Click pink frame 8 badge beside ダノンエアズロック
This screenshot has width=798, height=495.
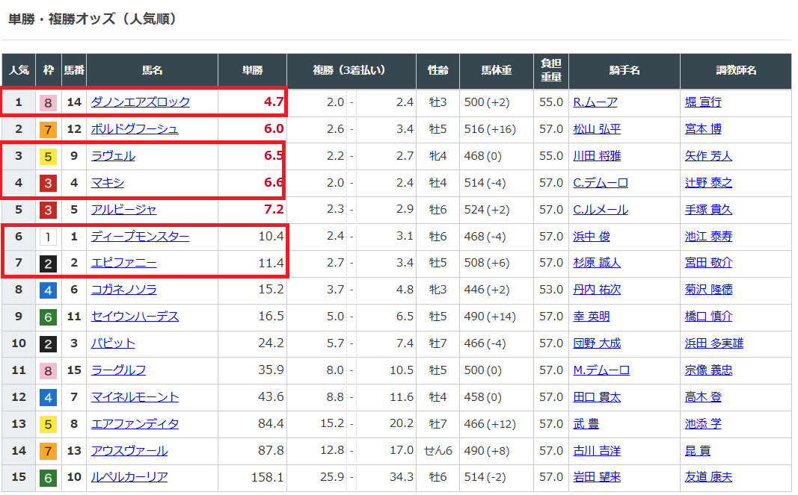pyautogui.click(x=48, y=102)
